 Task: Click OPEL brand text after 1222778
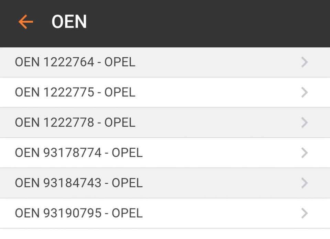click(x=120, y=123)
